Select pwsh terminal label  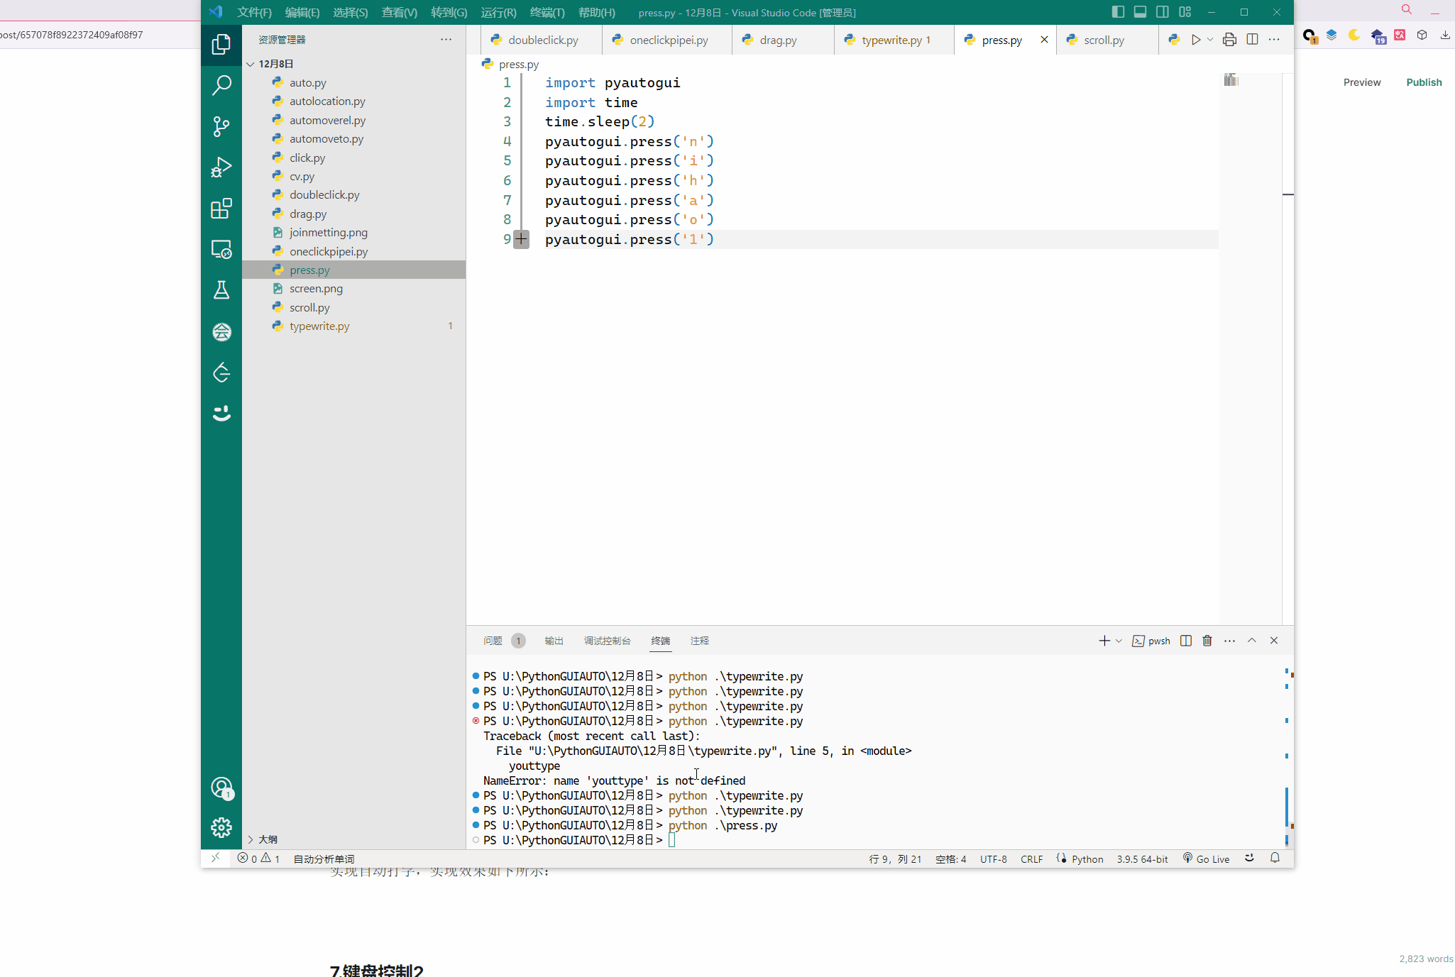(x=1151, y=641)
